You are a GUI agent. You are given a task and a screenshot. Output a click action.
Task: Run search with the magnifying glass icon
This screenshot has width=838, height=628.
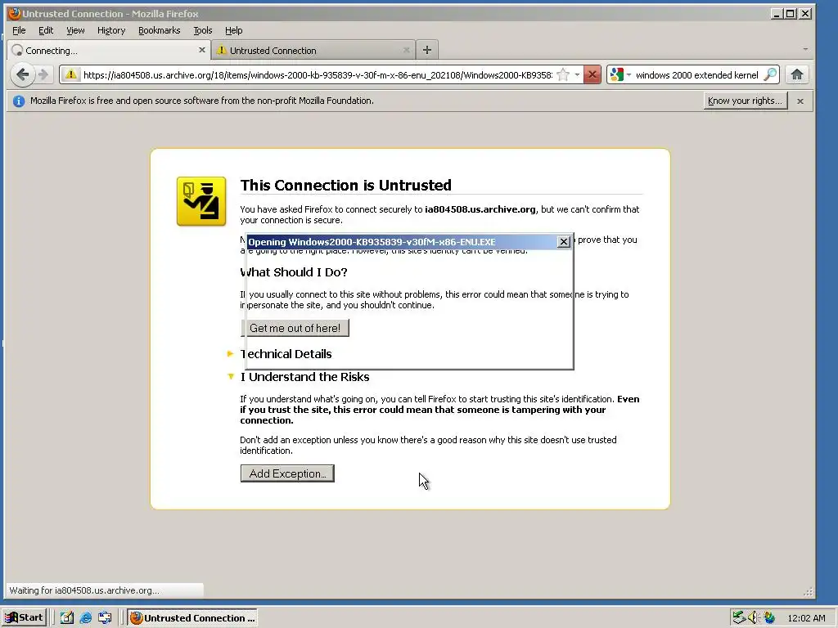point(769,74)
